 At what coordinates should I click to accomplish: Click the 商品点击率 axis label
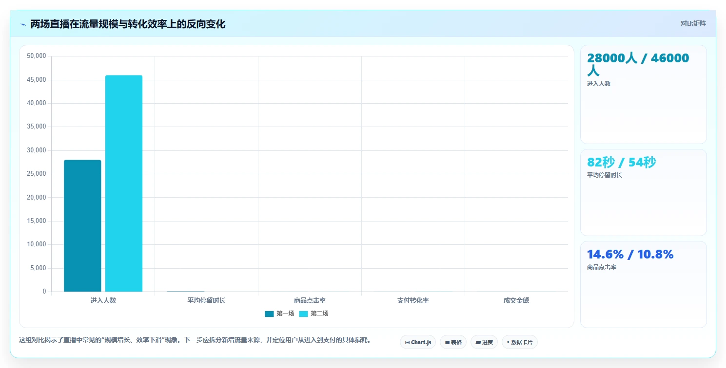(x=310, y=301)
